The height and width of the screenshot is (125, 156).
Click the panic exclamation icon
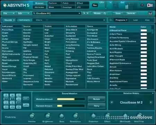(x=142, y=5)
